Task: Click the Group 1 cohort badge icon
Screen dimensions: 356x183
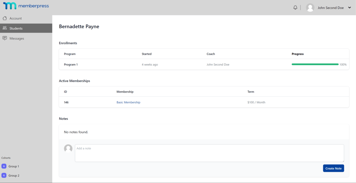Action: [4, 166]
